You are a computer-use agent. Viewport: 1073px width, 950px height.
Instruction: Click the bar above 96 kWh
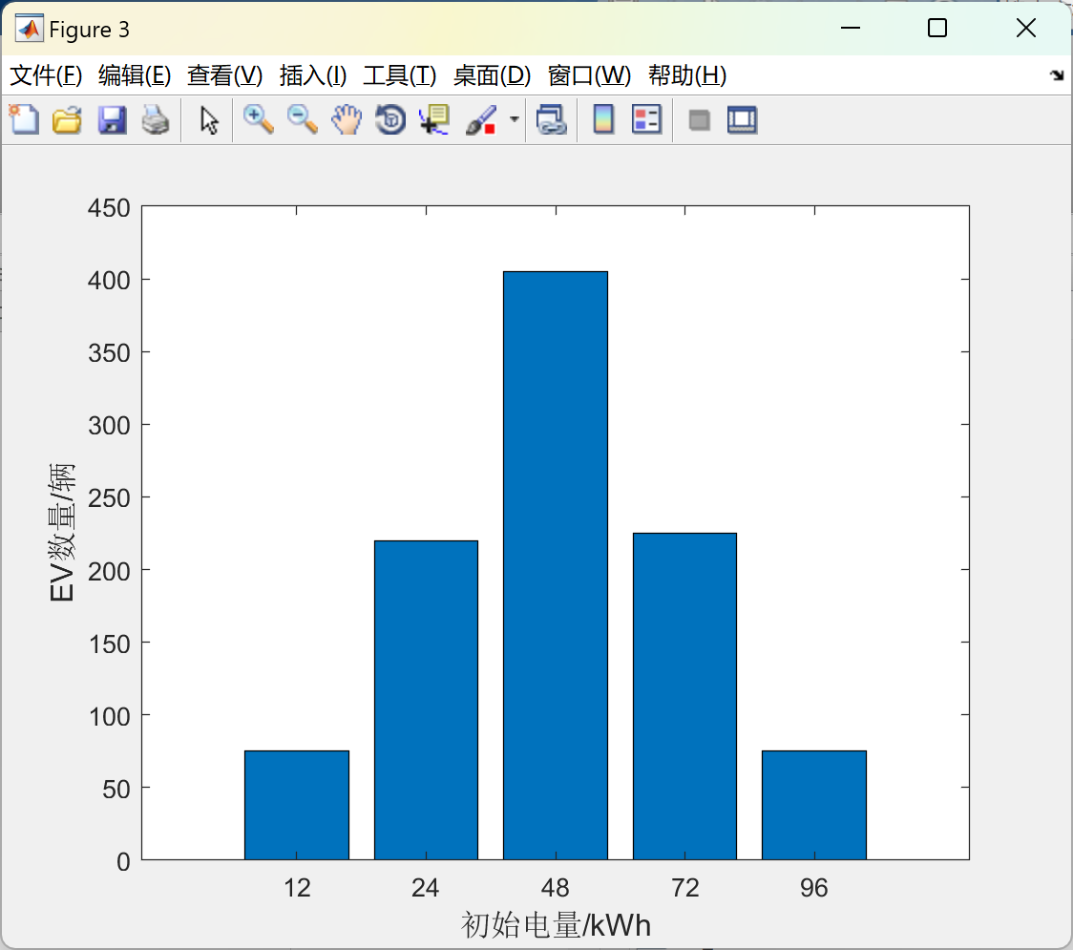click(814, 805)
